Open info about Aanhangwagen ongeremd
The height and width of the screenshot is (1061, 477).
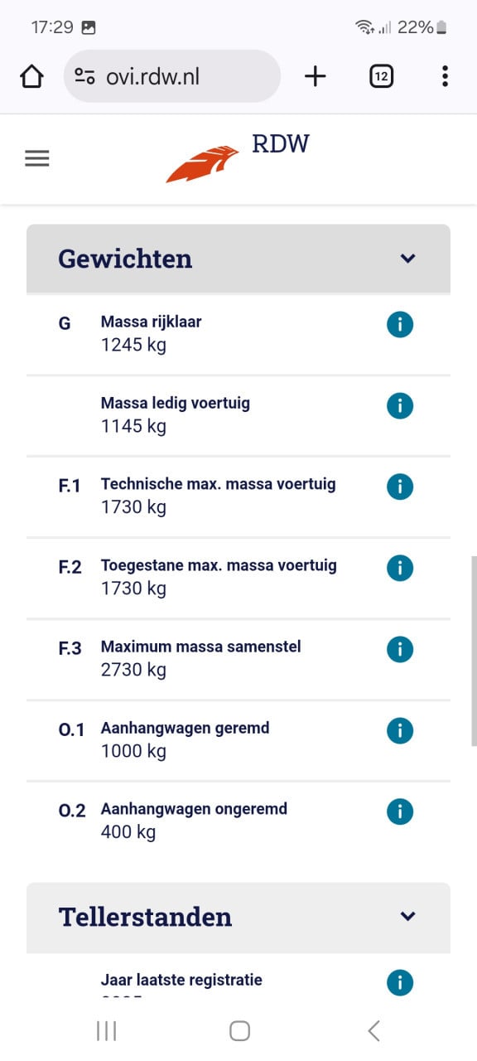(x=399, y=811)
